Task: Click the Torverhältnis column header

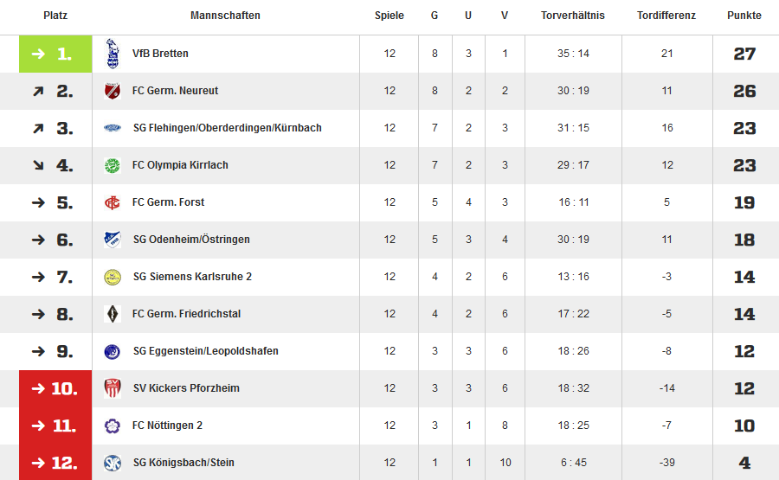Action: 573,16
